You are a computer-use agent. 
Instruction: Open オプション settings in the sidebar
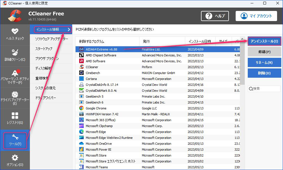(x=15, y=160)
